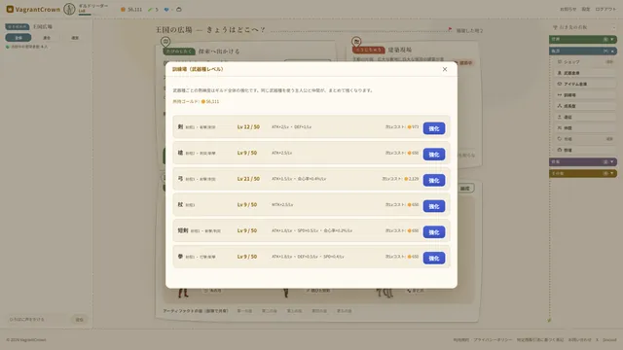Click the chat send button
Viewport: 623px width, 350px height.
pos(80,320)
